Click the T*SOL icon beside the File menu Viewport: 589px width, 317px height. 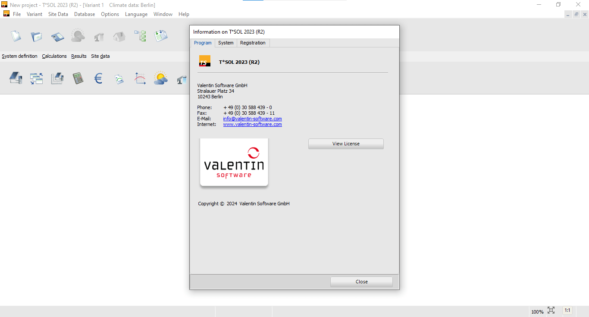(6, 14)
